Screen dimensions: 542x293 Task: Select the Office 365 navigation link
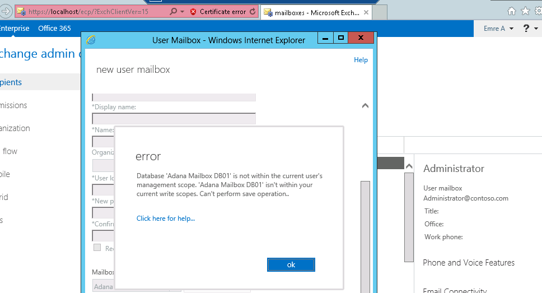(x=54, y=29)
